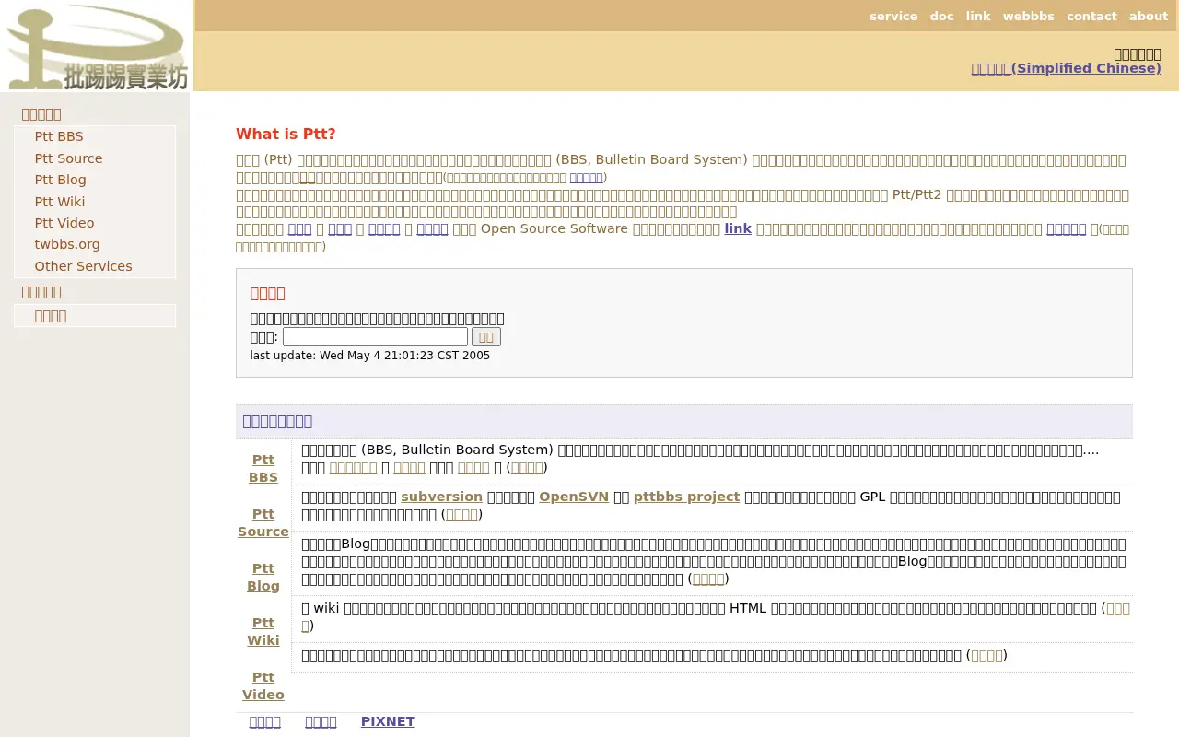Follow the subversion link

pos(441,497)
